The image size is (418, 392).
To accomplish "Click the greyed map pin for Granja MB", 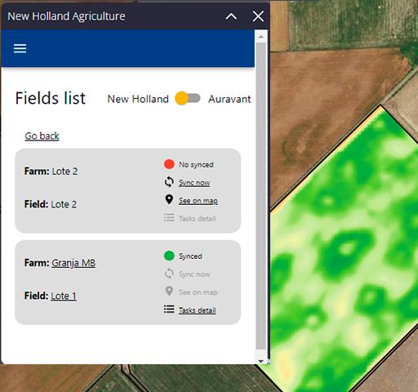I will point(169,291).
